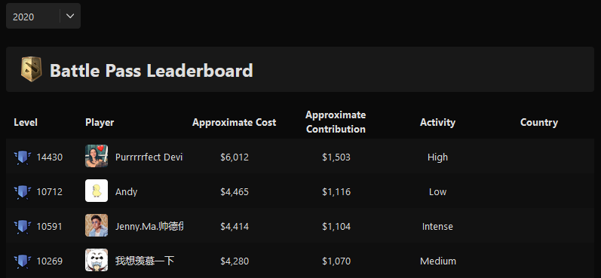Click the year selector chevron arrow
Image resolution: width=601 pixels, height=278 pixels.
70,16
